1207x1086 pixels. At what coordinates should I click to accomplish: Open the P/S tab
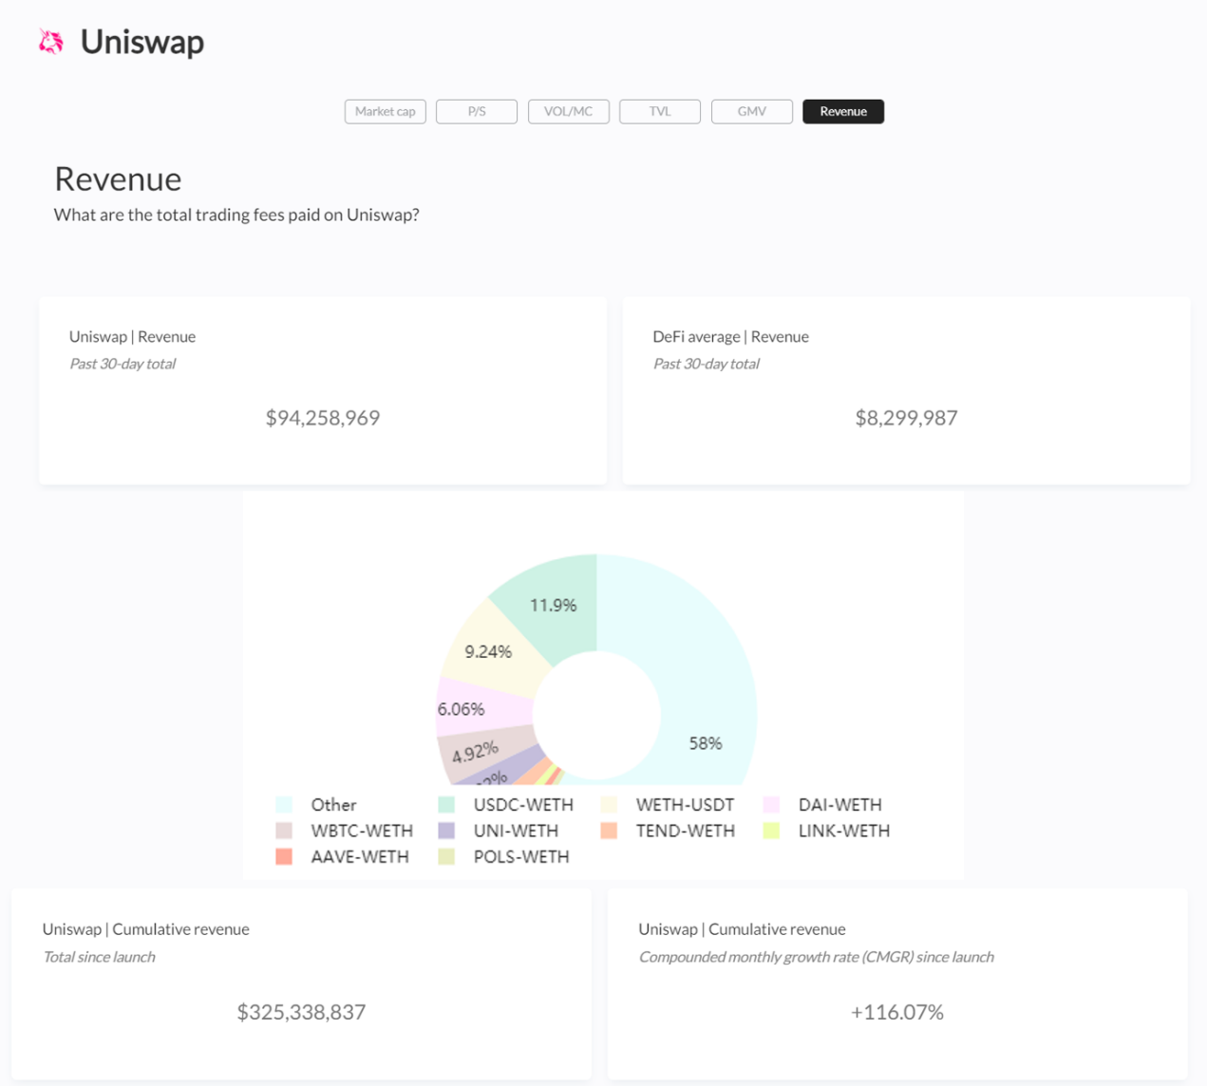[x=476, y=112]
